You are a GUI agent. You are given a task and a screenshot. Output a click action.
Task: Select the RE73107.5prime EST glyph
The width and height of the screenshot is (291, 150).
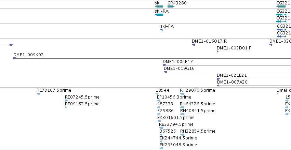tap(38, 94)
